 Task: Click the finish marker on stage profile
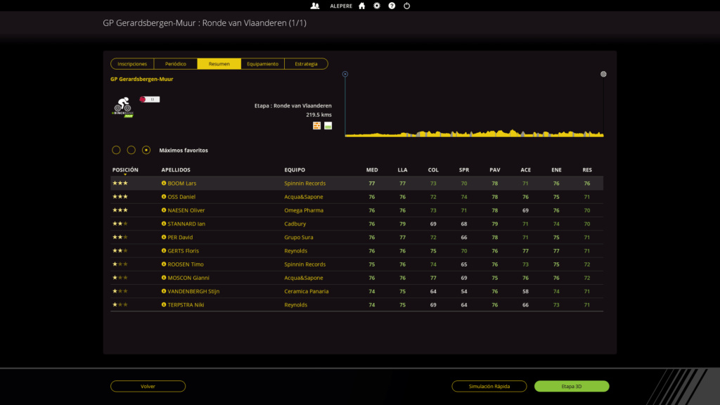tap(603, 74)
